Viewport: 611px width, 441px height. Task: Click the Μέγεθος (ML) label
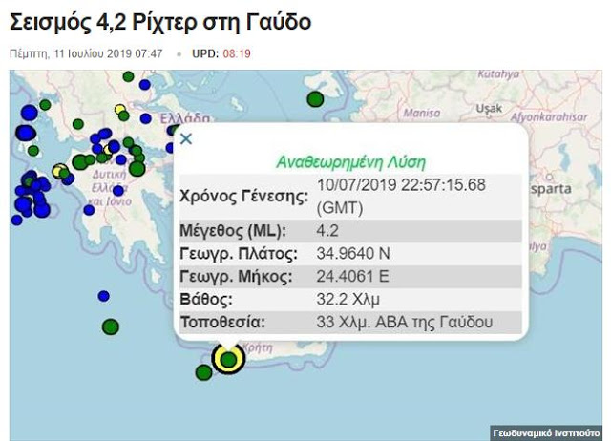pos(233,231)
